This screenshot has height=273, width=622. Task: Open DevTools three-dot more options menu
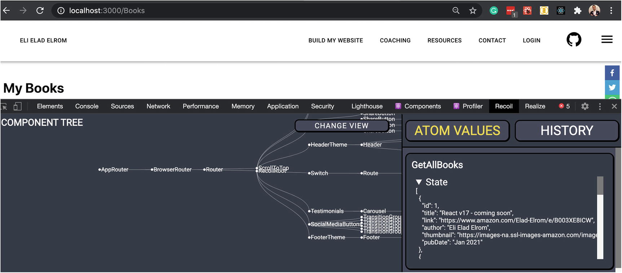point(600,106)
